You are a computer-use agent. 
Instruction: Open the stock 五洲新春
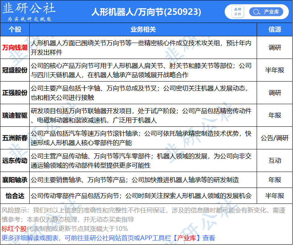point(15,138)
